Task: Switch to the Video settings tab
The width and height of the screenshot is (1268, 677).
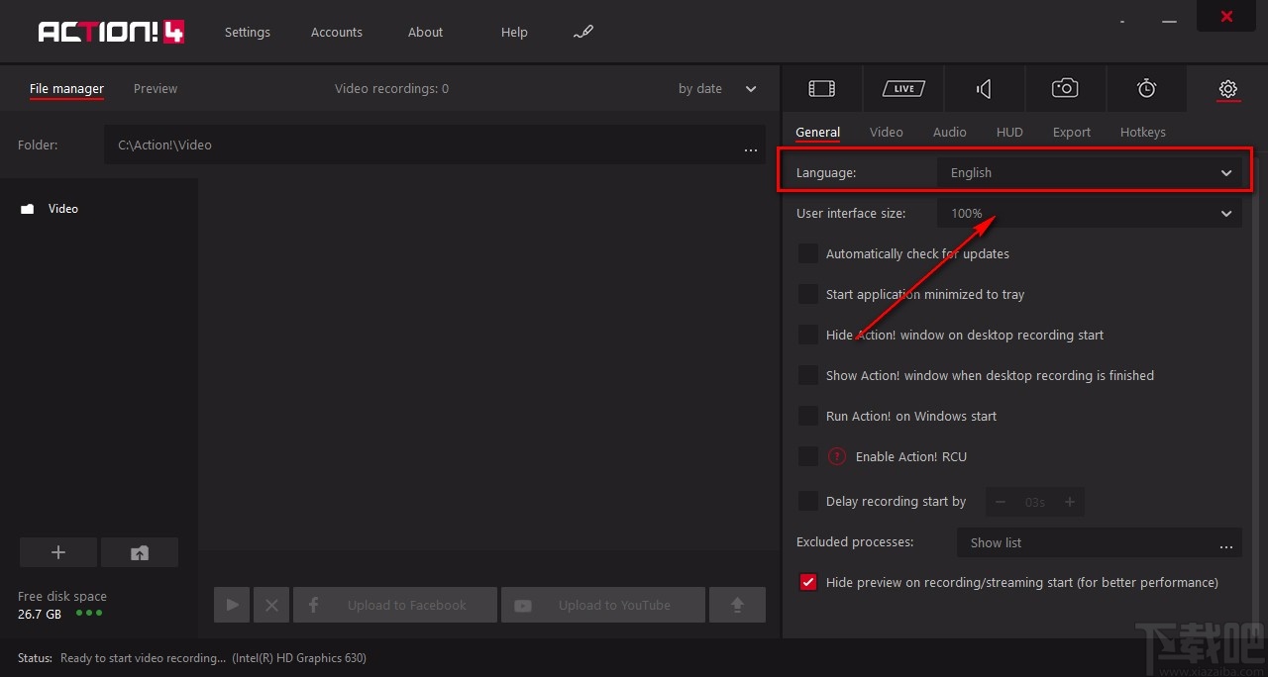Action: click(x=886, y=132)
